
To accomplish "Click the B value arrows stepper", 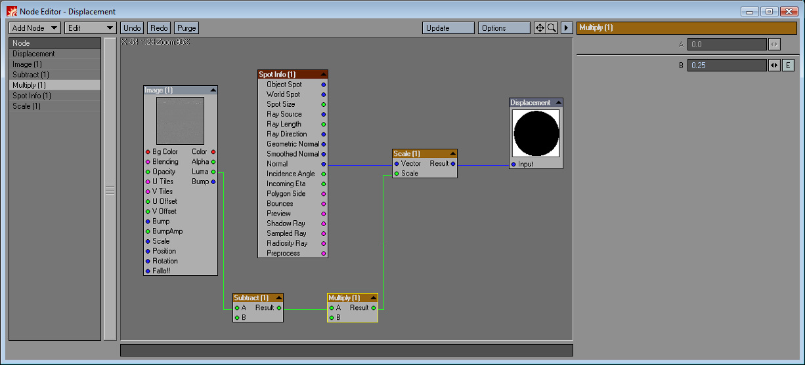I will pyautogui.click(x=774, y=66).
